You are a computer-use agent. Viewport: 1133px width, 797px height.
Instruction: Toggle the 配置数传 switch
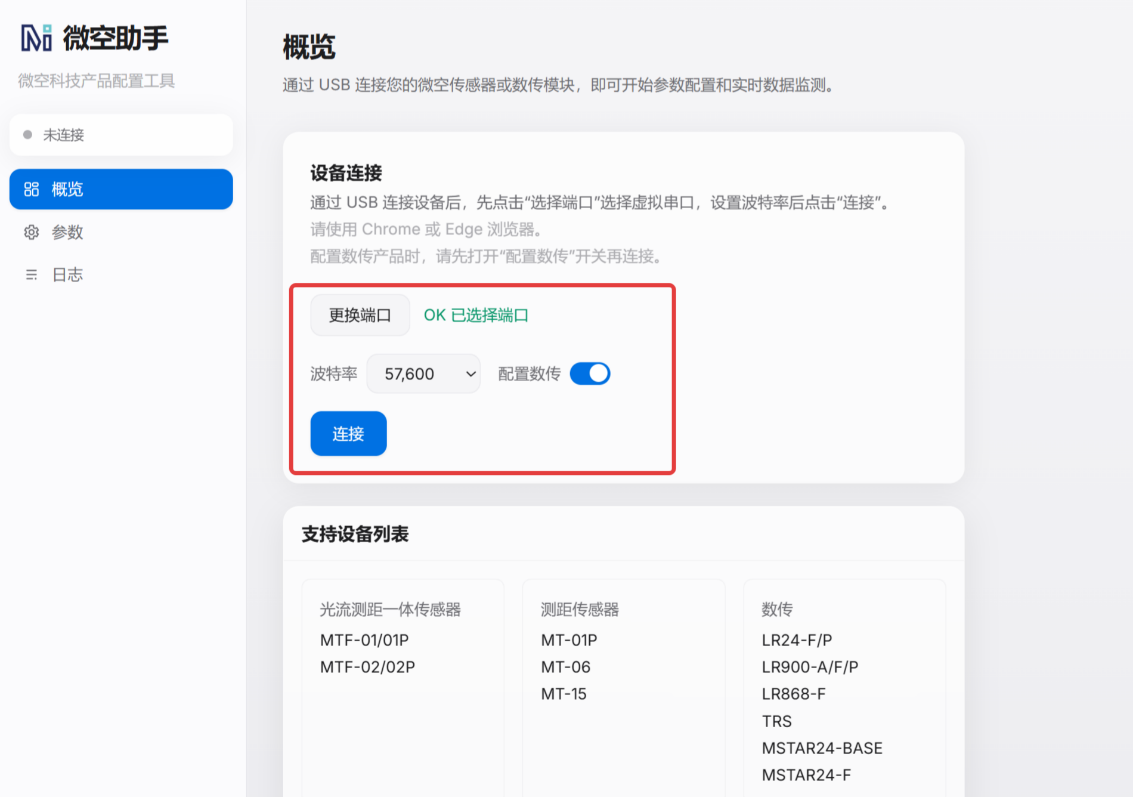(590, 373)
